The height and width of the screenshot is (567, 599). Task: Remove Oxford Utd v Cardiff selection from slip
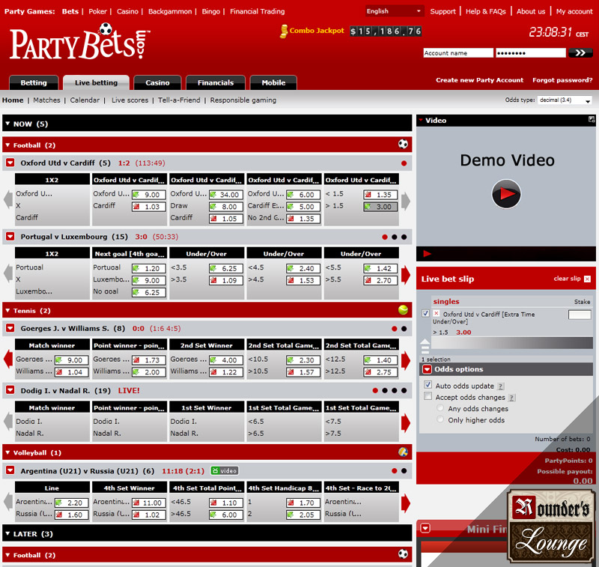coord(437,313)
